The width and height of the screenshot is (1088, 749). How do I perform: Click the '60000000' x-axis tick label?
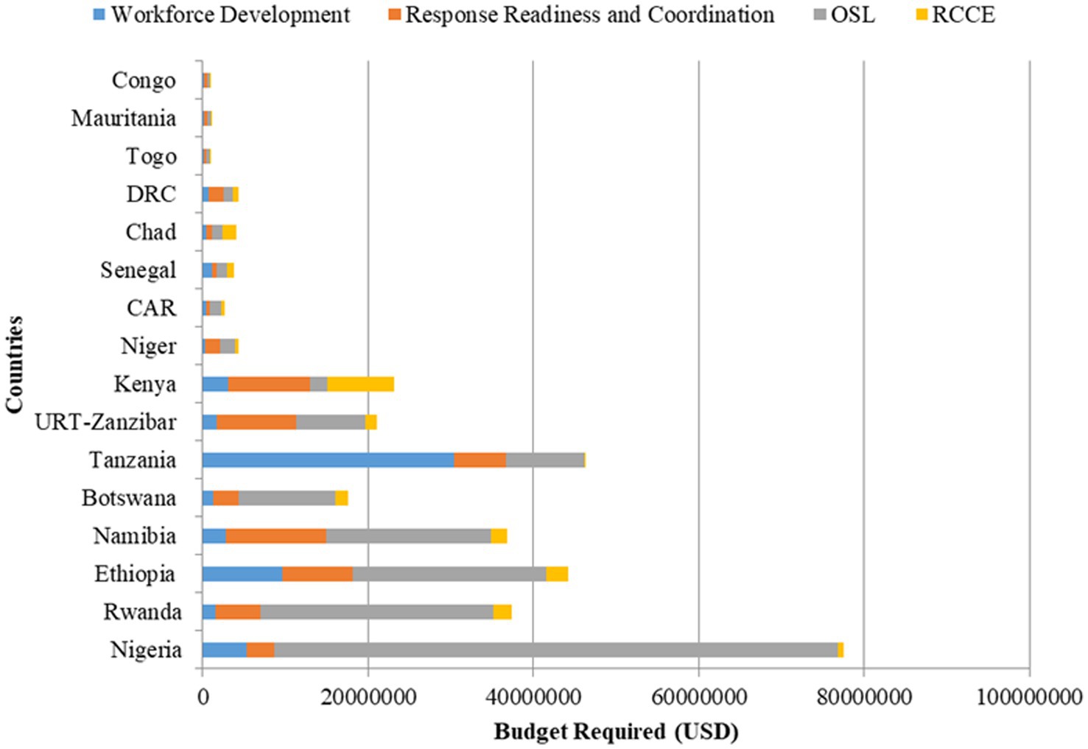coord(699,697)
